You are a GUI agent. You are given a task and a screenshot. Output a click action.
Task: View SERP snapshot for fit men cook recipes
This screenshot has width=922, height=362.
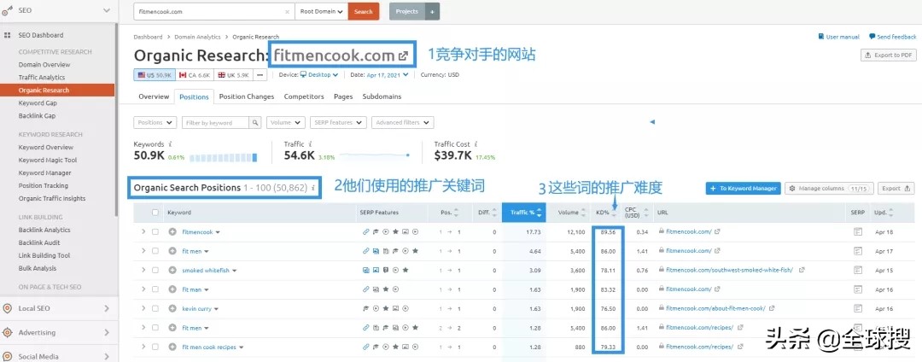click(858, 347)
